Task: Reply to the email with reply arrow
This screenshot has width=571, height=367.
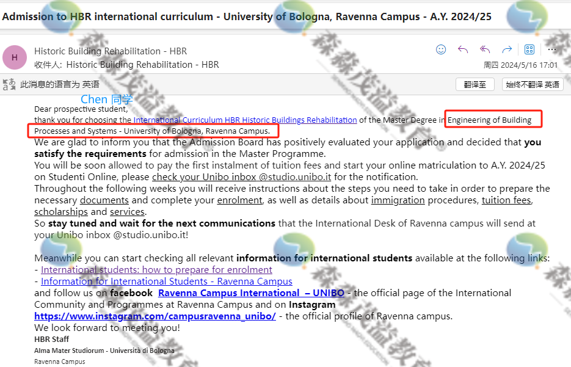Action: pos(463,49)
